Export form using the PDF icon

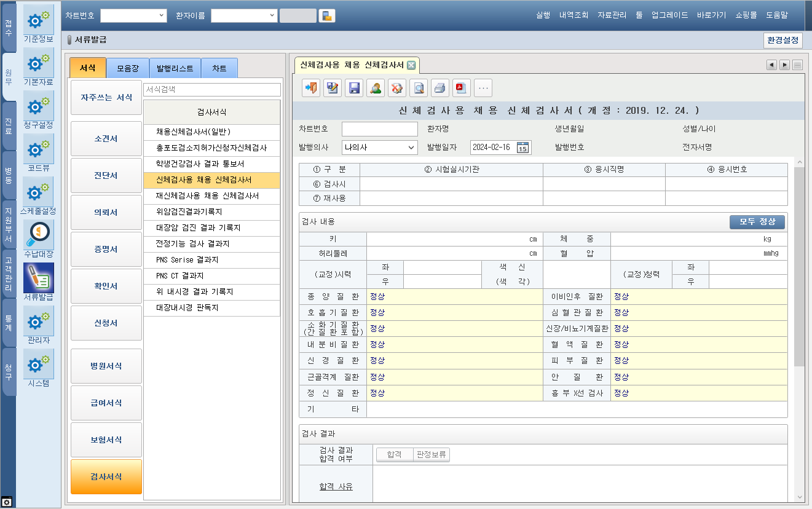pos(462,88)
